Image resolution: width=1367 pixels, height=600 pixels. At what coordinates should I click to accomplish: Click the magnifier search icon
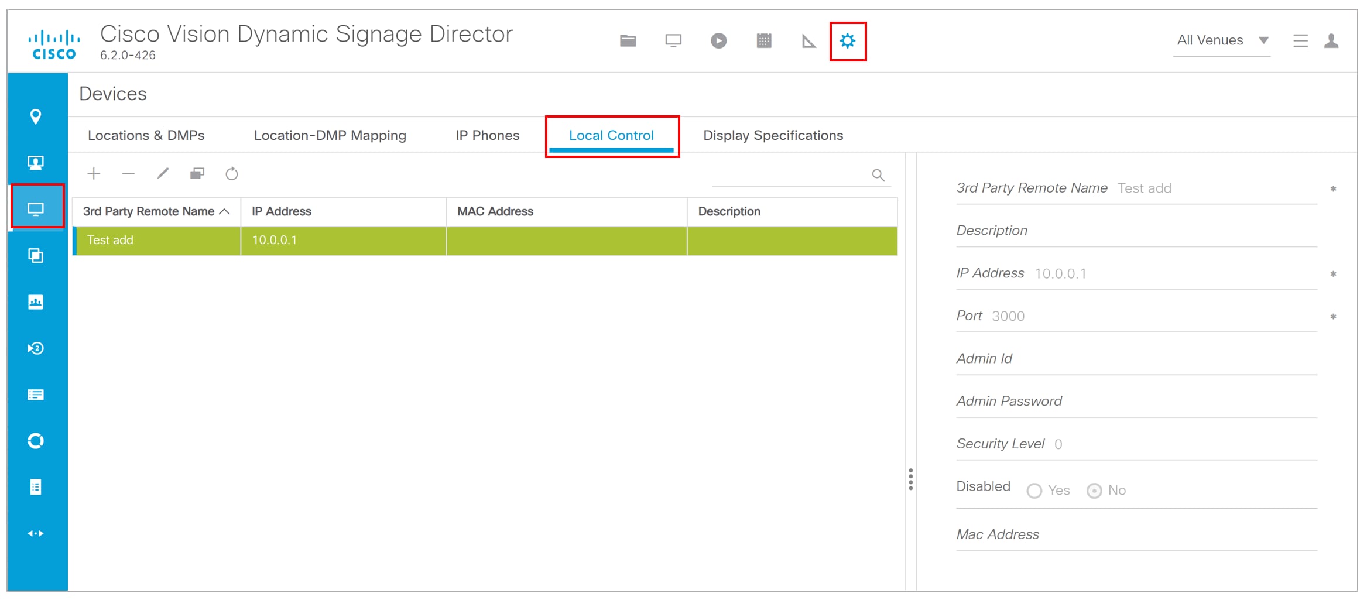[878, 175]
